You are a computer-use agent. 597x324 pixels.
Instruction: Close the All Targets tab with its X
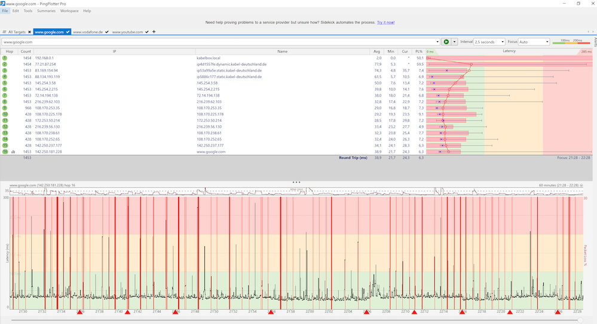pos(29,32)
